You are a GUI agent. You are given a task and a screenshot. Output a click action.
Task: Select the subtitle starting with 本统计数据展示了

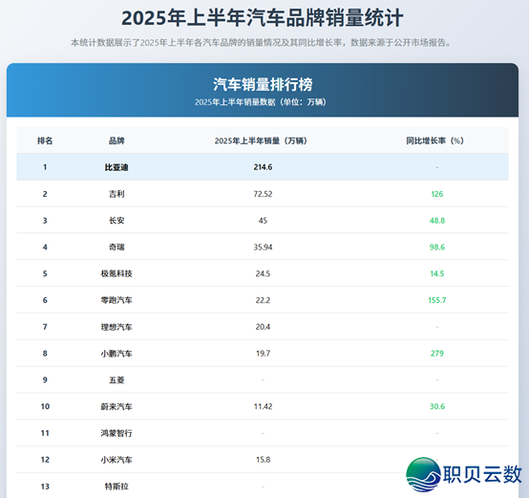coord(261,43)
